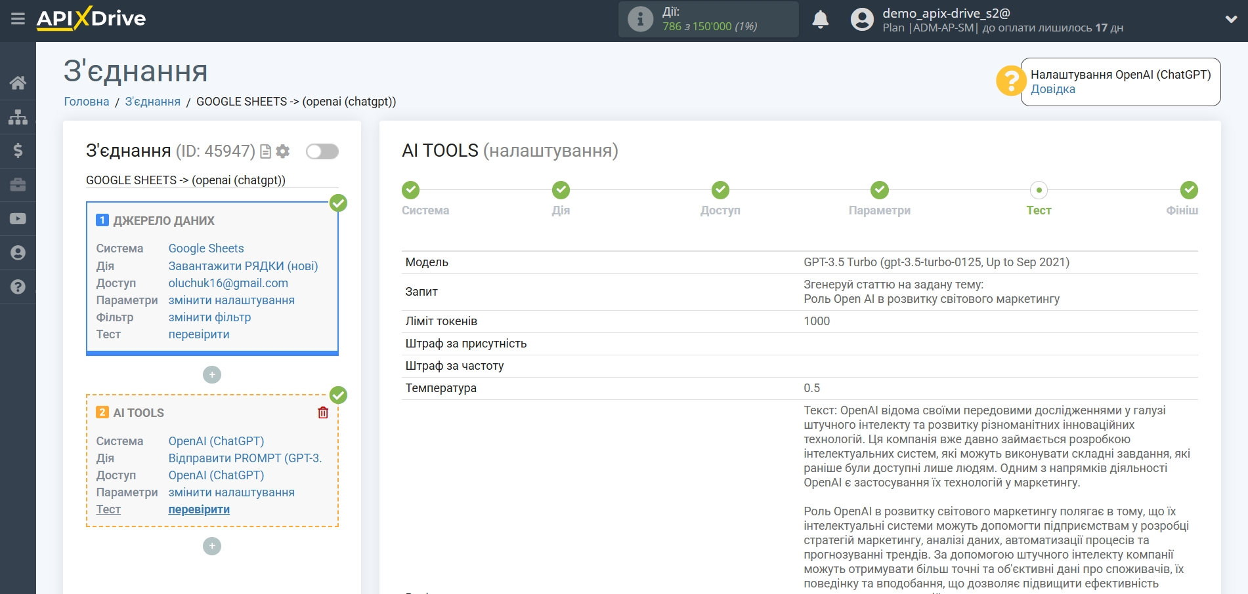
Task: Click the Штраф за присутність row
Action: [x=800, y=344]
